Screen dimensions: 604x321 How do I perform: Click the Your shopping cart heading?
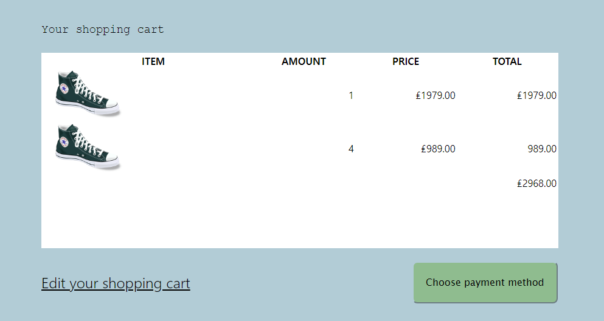pyautogui.click(x=103, y=29)
